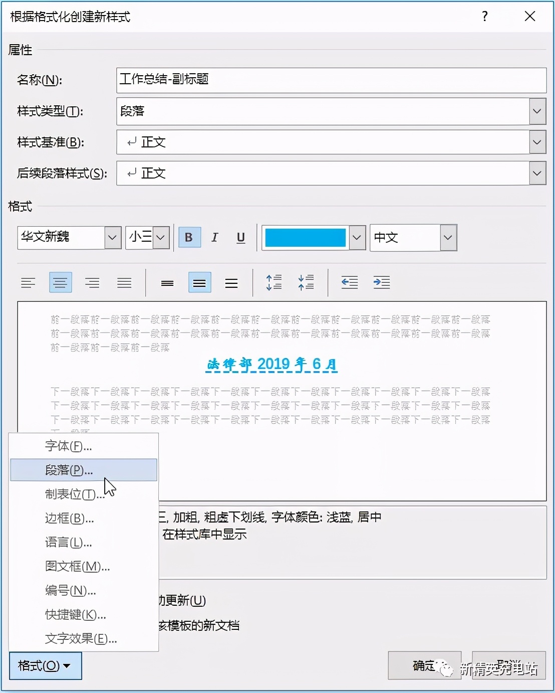Choose 段落(P) from format menu

coord(84,470)
